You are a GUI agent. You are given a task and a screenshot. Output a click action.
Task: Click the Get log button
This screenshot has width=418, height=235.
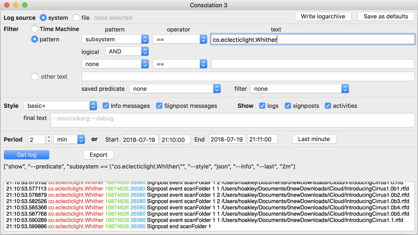tap(27, 155)
